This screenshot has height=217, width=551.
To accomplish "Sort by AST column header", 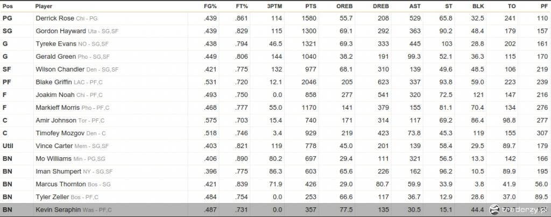I will click(415, 6).
